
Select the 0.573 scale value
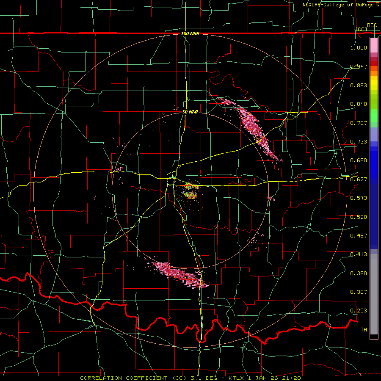click(x=359, y=198)
